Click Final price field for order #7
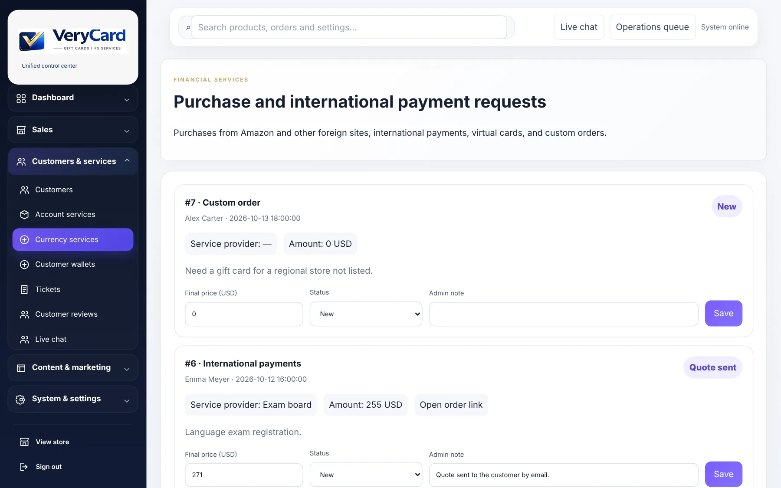781x488 pixels. pyautogui.click(x=244, y=314)
